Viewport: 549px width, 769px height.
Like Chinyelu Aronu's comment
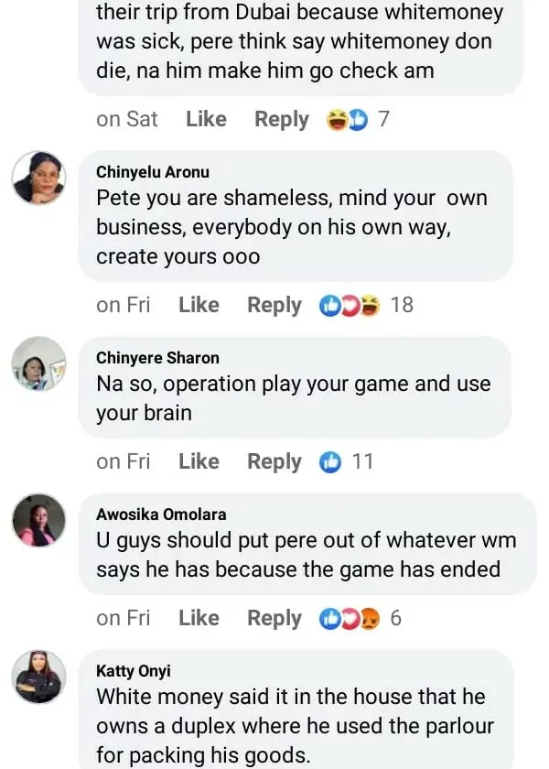click(x=199, y=306)
